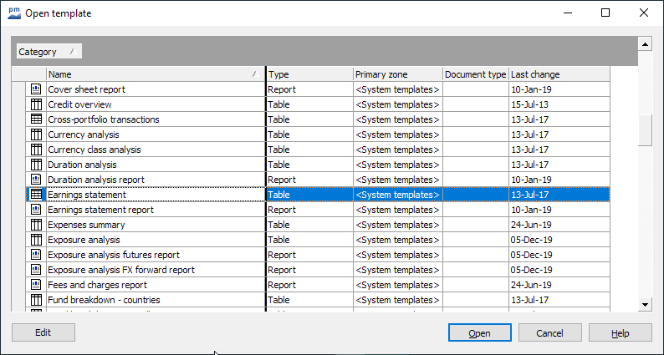Click the report icon for Duration analysis report
The image size is (664, 355).
pyautogui.click(x=36, y=180)
